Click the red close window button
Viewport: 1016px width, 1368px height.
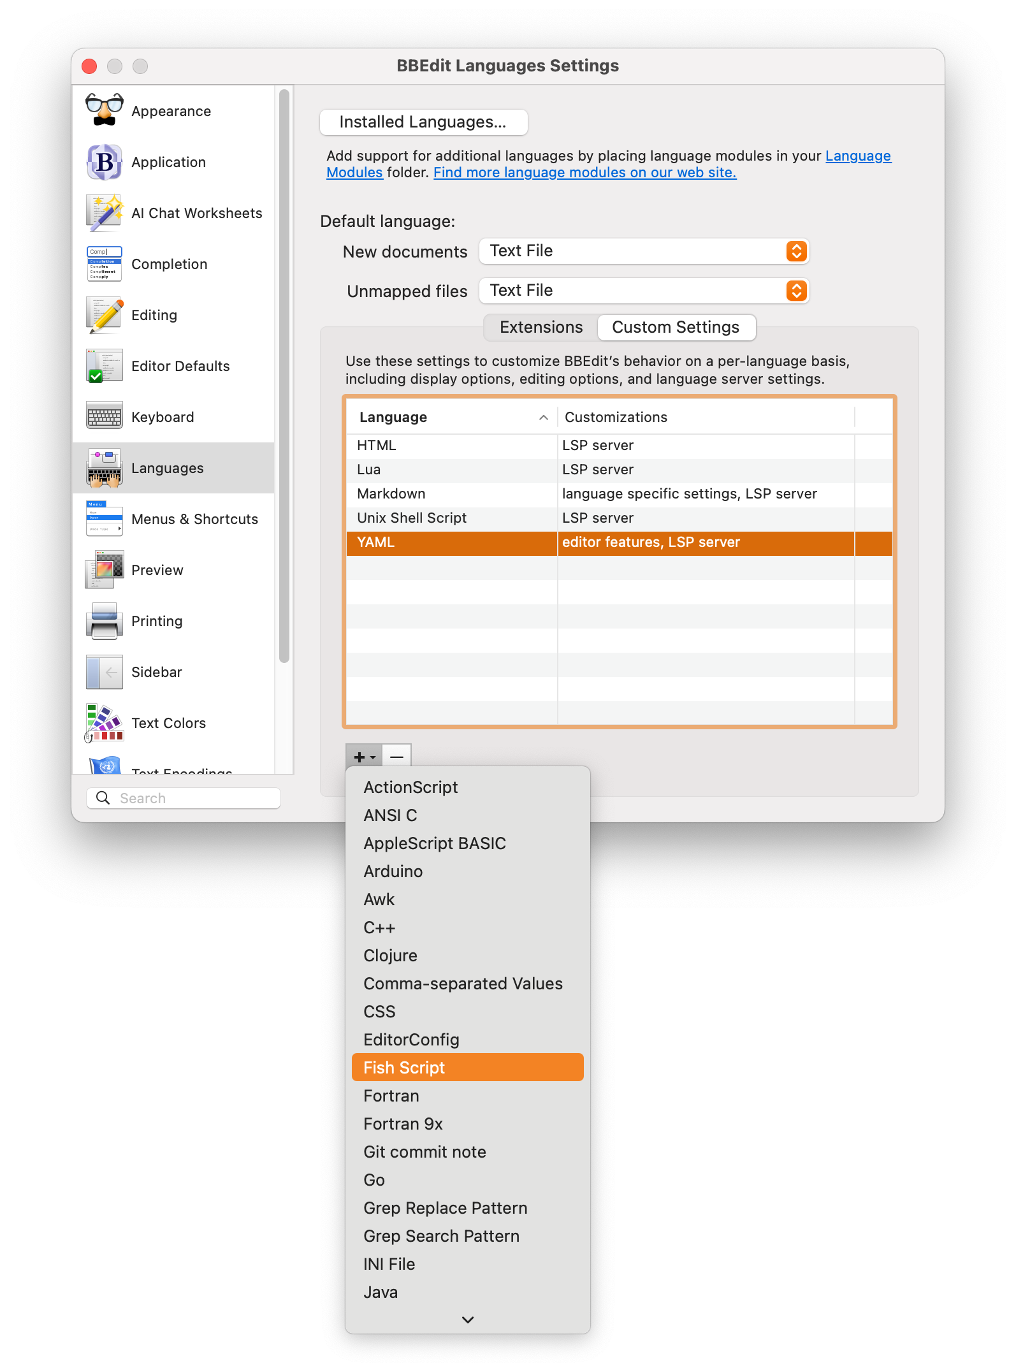click(x=90, y=66)
